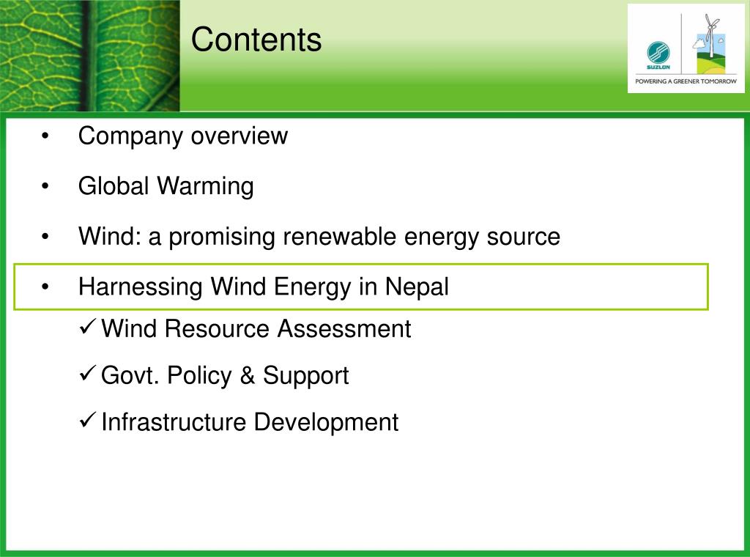Click highlighted "Harnessing Wind Energy in Nepal"
The width and height of the screenshot is (750, 557).
coord(360,287)
